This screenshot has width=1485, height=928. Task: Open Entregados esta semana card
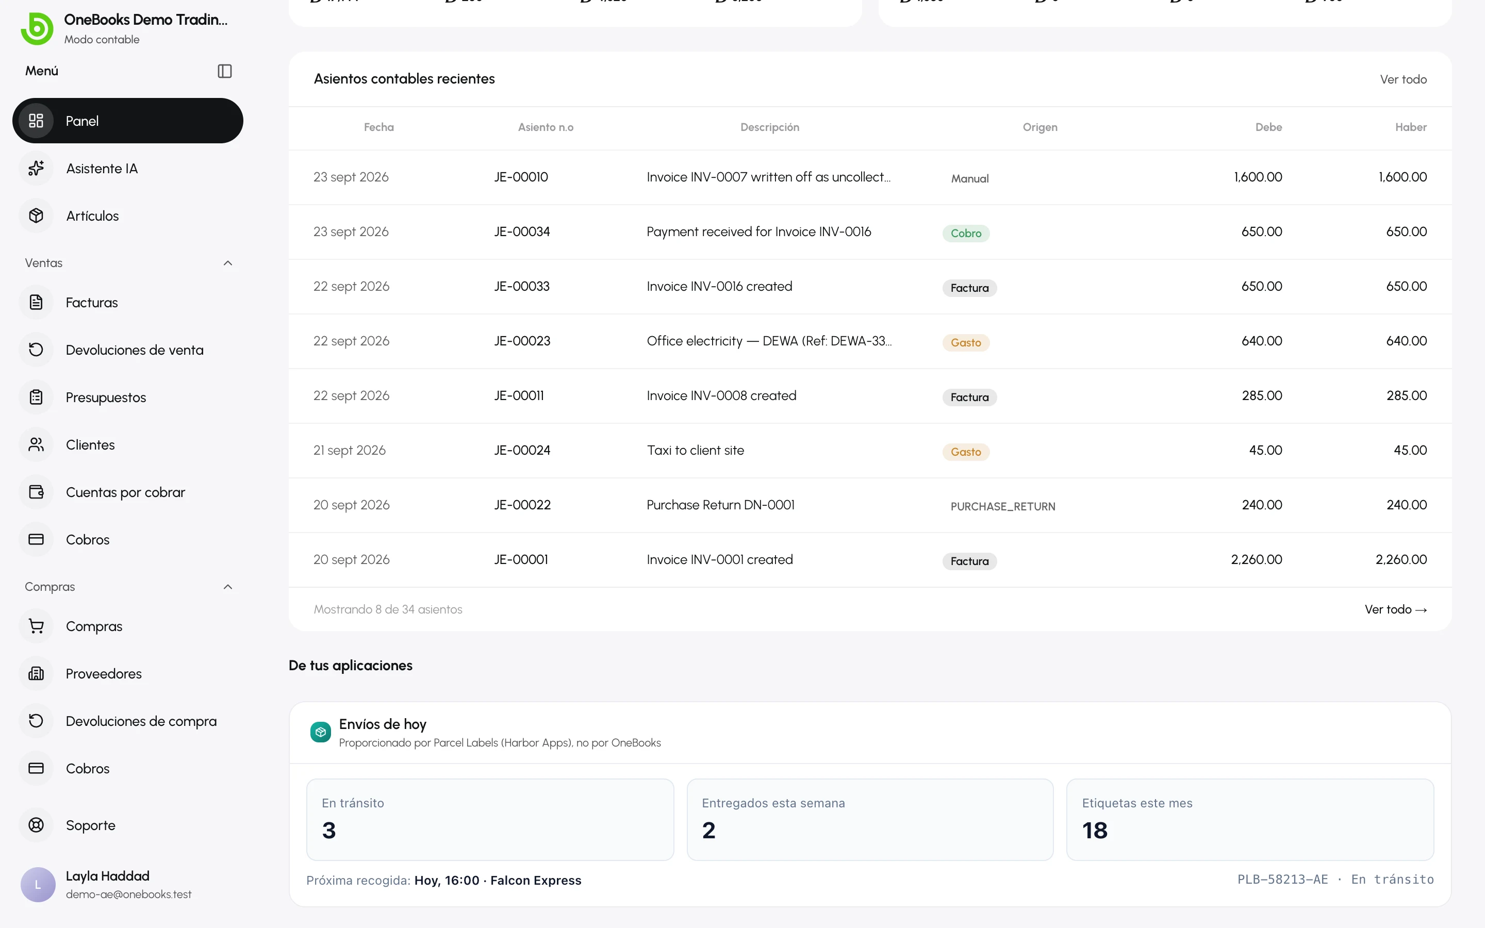point(869,819)
